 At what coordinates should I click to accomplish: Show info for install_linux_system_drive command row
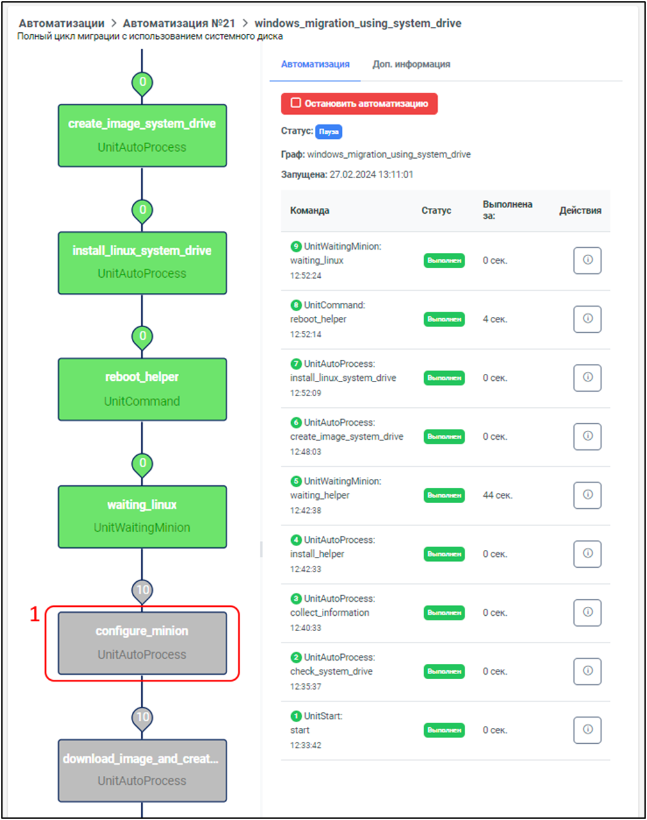click(x=587, y=378)
